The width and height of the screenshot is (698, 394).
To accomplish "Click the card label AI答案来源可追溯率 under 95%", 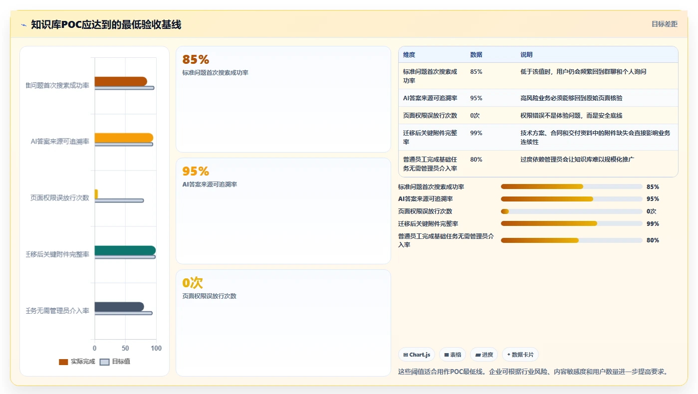I will [x=210, y=185].
